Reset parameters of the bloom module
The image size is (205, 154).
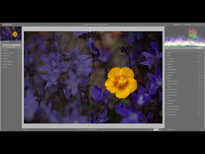[201, 56]
